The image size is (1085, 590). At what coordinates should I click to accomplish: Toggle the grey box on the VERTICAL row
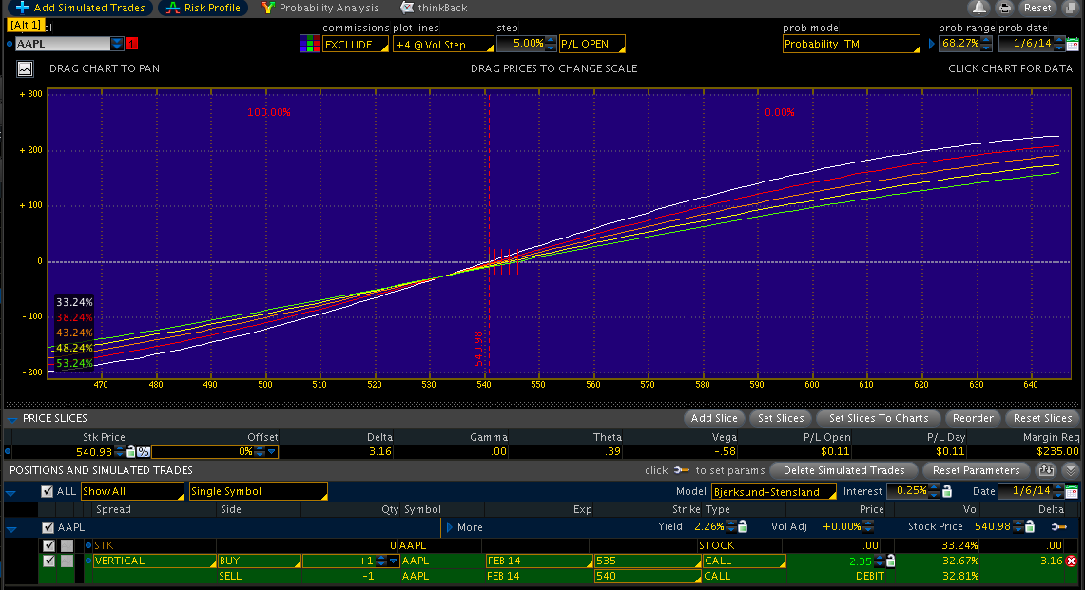[x=67, y=561]
